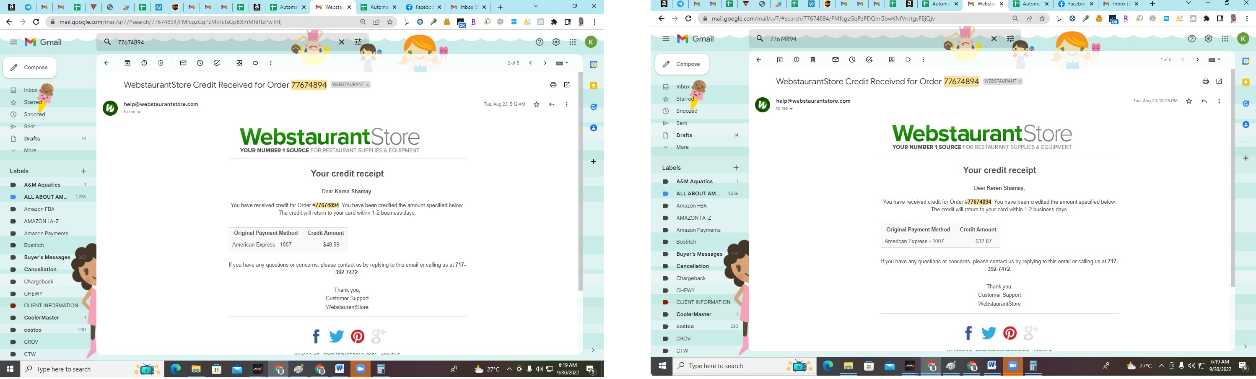The width and height of the screenshot is (1256, 379).
Task: Mark as unread in the right Gmail window
Action: [836, 60]
